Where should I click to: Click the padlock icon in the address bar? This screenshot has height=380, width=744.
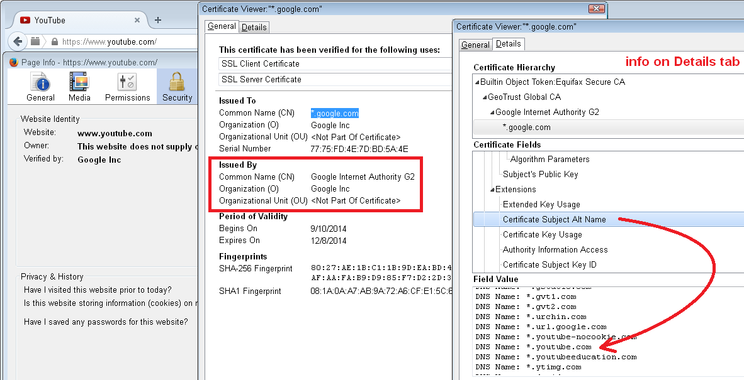pyautogui.click(x=55, y=42)
